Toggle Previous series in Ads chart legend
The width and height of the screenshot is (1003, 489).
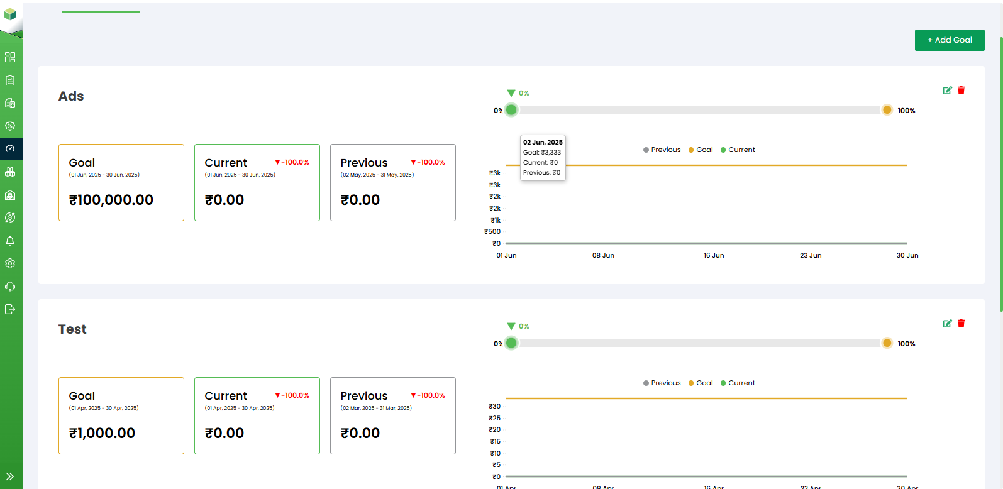662,150
